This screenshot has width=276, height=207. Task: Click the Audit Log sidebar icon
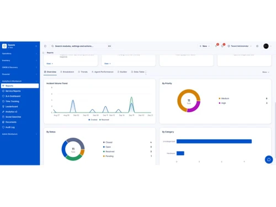point(3,127)
